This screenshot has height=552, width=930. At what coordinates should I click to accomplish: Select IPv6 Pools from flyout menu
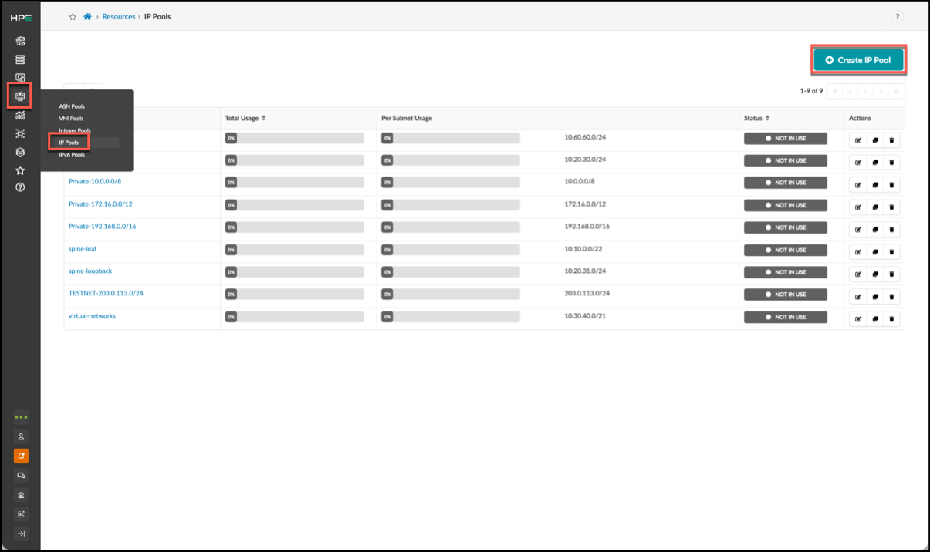[72, 155]
